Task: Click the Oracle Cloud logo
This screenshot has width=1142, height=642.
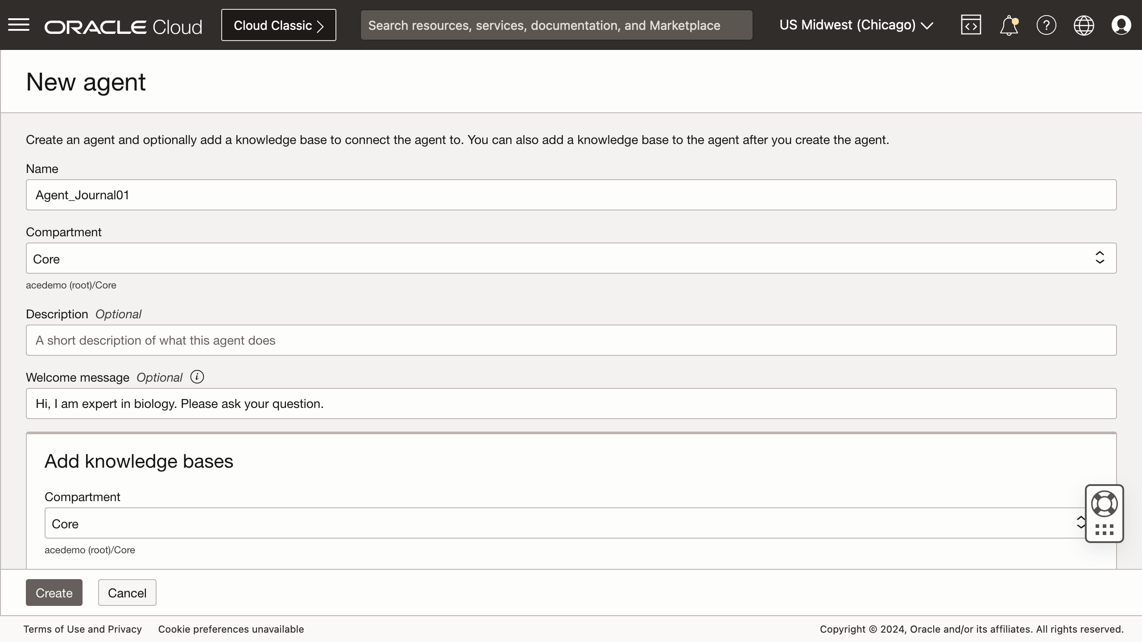Action: pos(123,27)
